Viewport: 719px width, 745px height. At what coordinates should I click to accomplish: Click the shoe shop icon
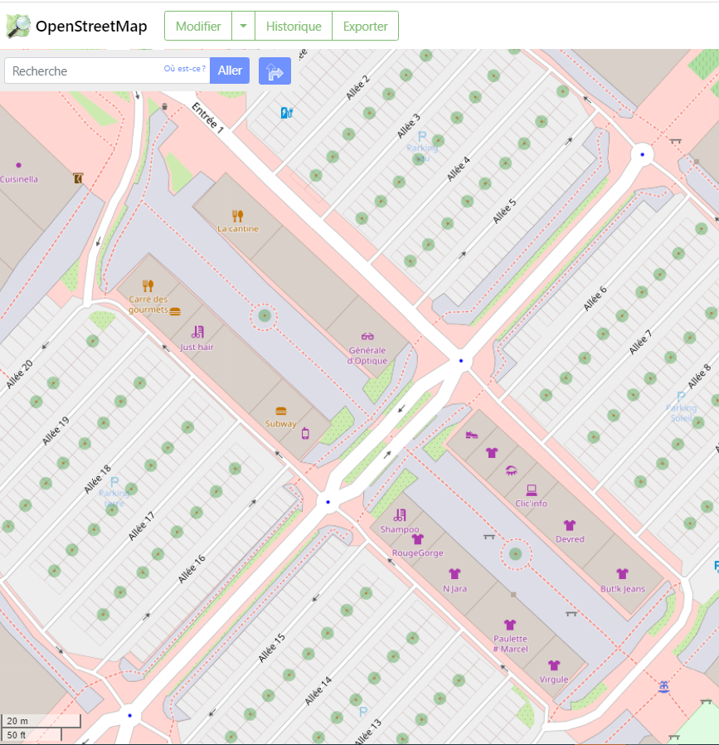pos(472,434)
